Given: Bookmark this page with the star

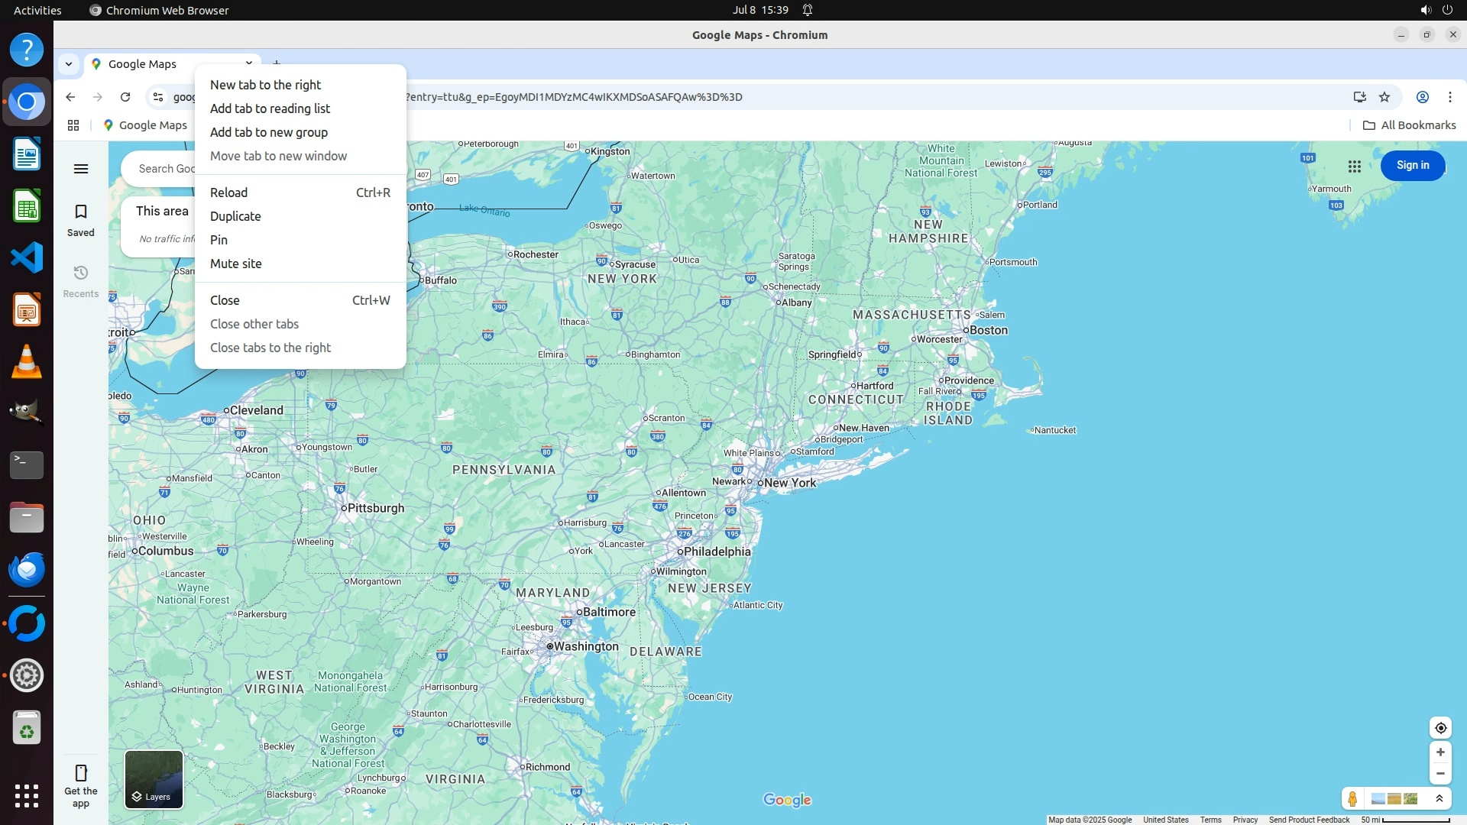Looking at the screenshot, I should click(x=1384, y=97).
